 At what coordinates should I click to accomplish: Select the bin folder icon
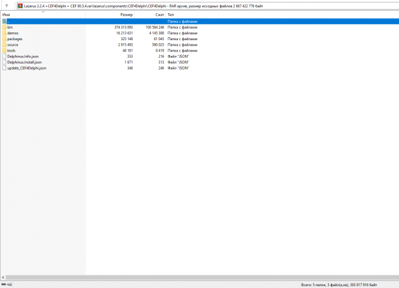pyautogui.click(x=4, y=27)
